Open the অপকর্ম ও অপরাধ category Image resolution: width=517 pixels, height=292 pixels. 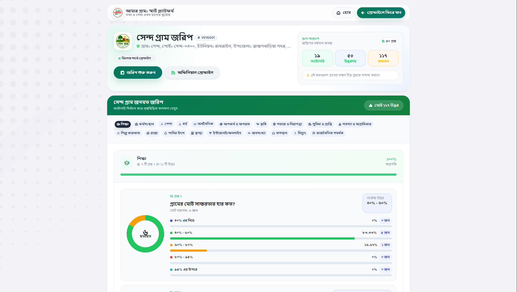click(235, 124)
